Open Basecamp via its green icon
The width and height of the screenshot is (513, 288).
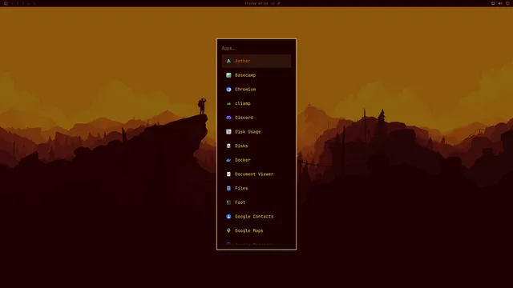228,75
